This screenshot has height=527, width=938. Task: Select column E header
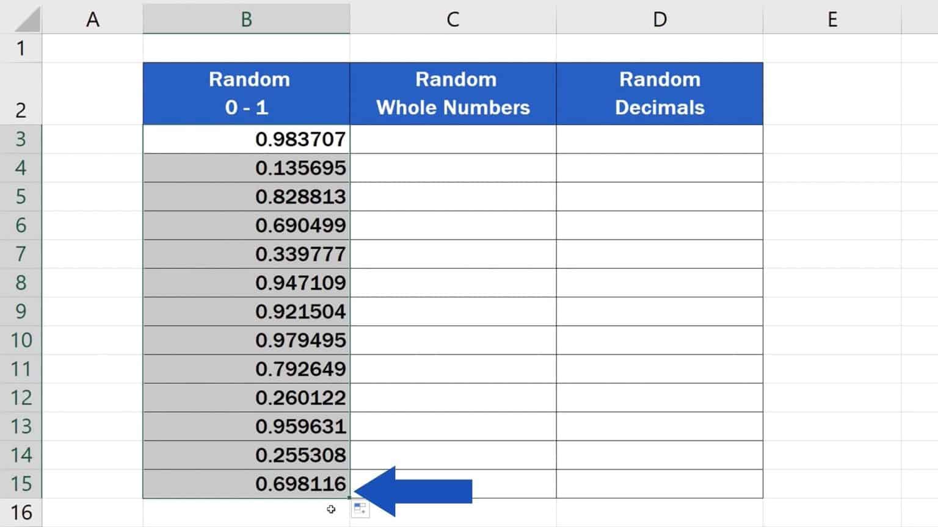click(x=832, y=20)
